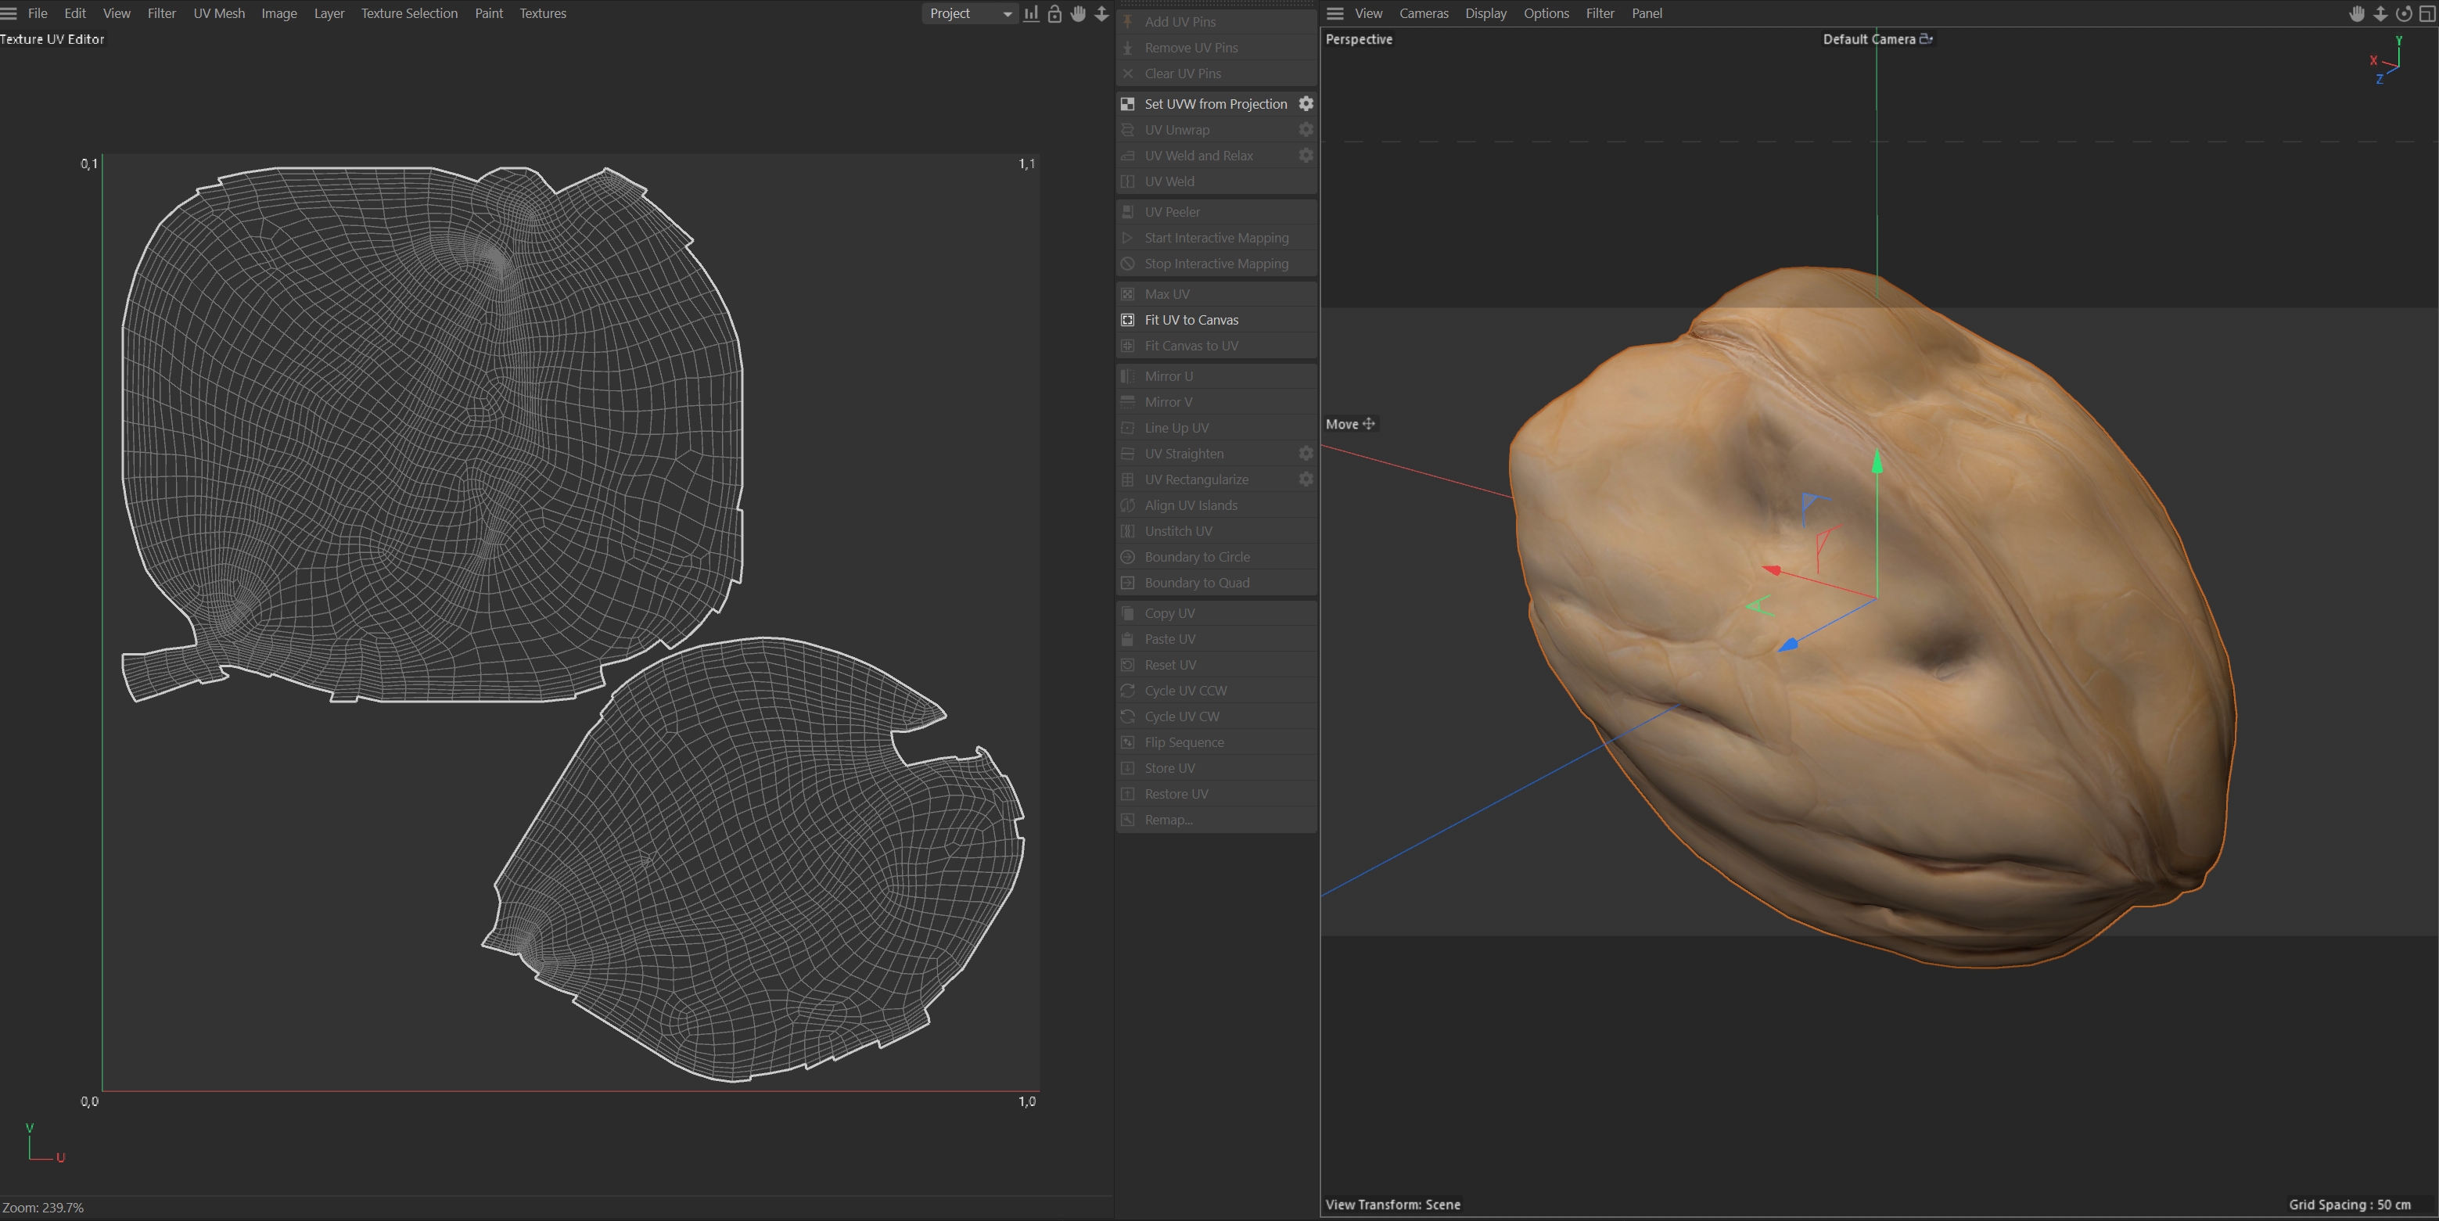The height and width of the screenshot is (1221, 2439).
Task: Open the 3D viewport hamburger menu
Action: click(1335, 13)
